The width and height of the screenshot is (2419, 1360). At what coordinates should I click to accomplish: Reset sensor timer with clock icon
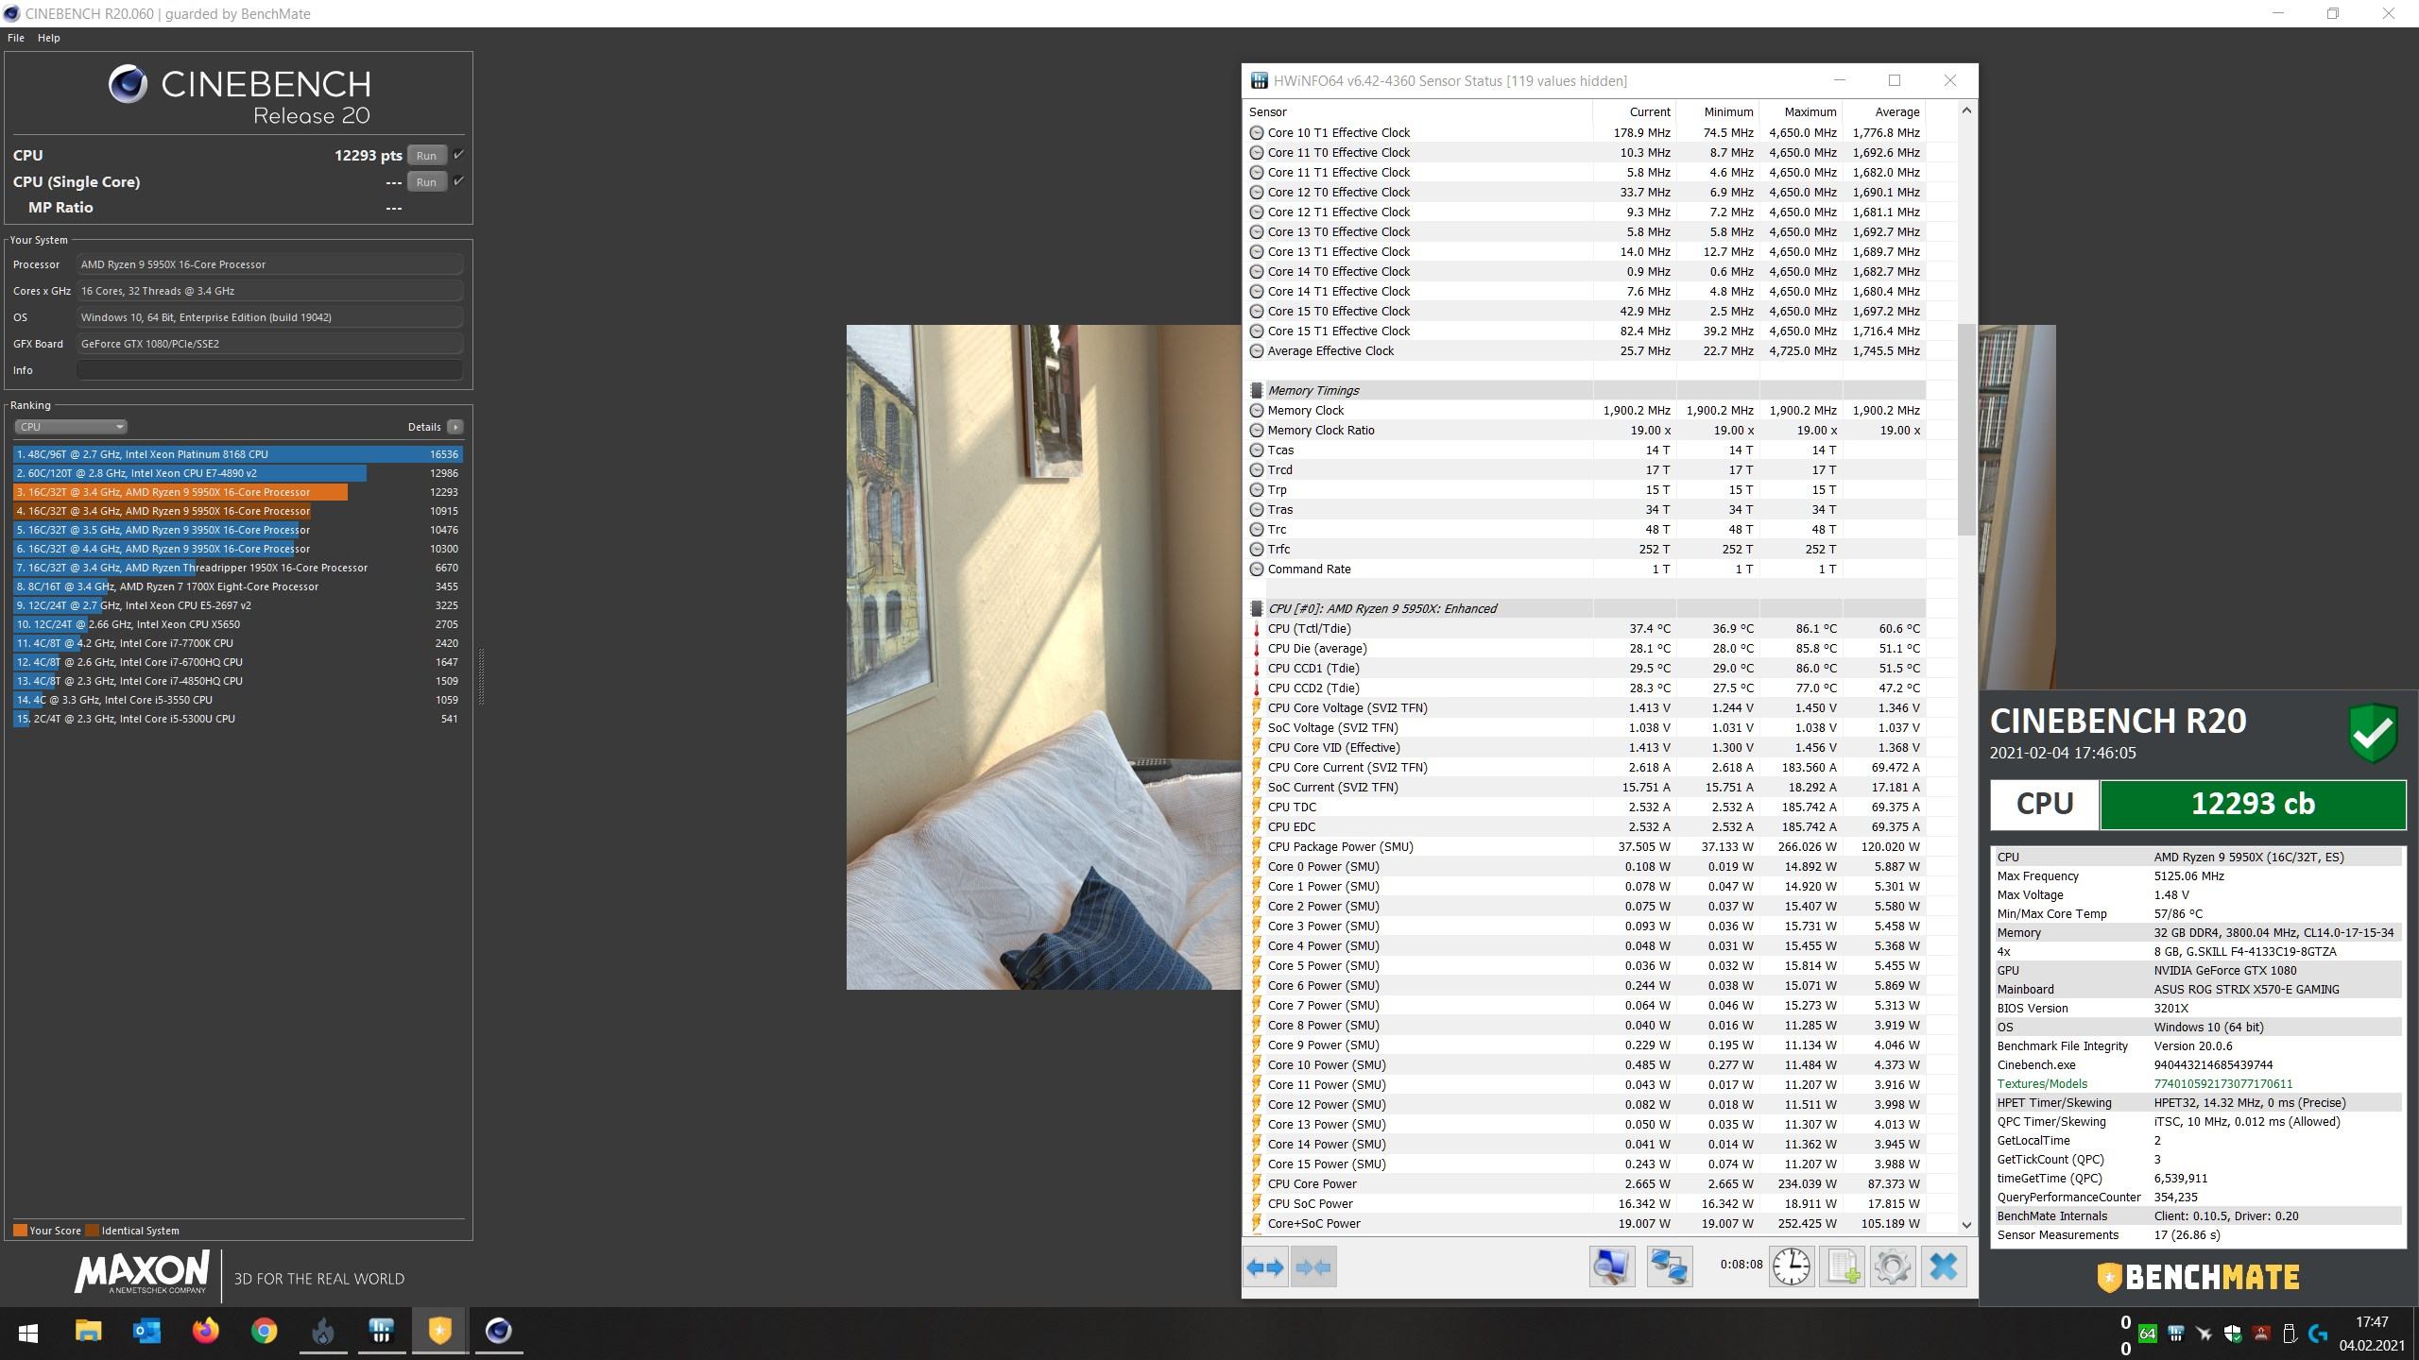(x=1791, y=1266)
